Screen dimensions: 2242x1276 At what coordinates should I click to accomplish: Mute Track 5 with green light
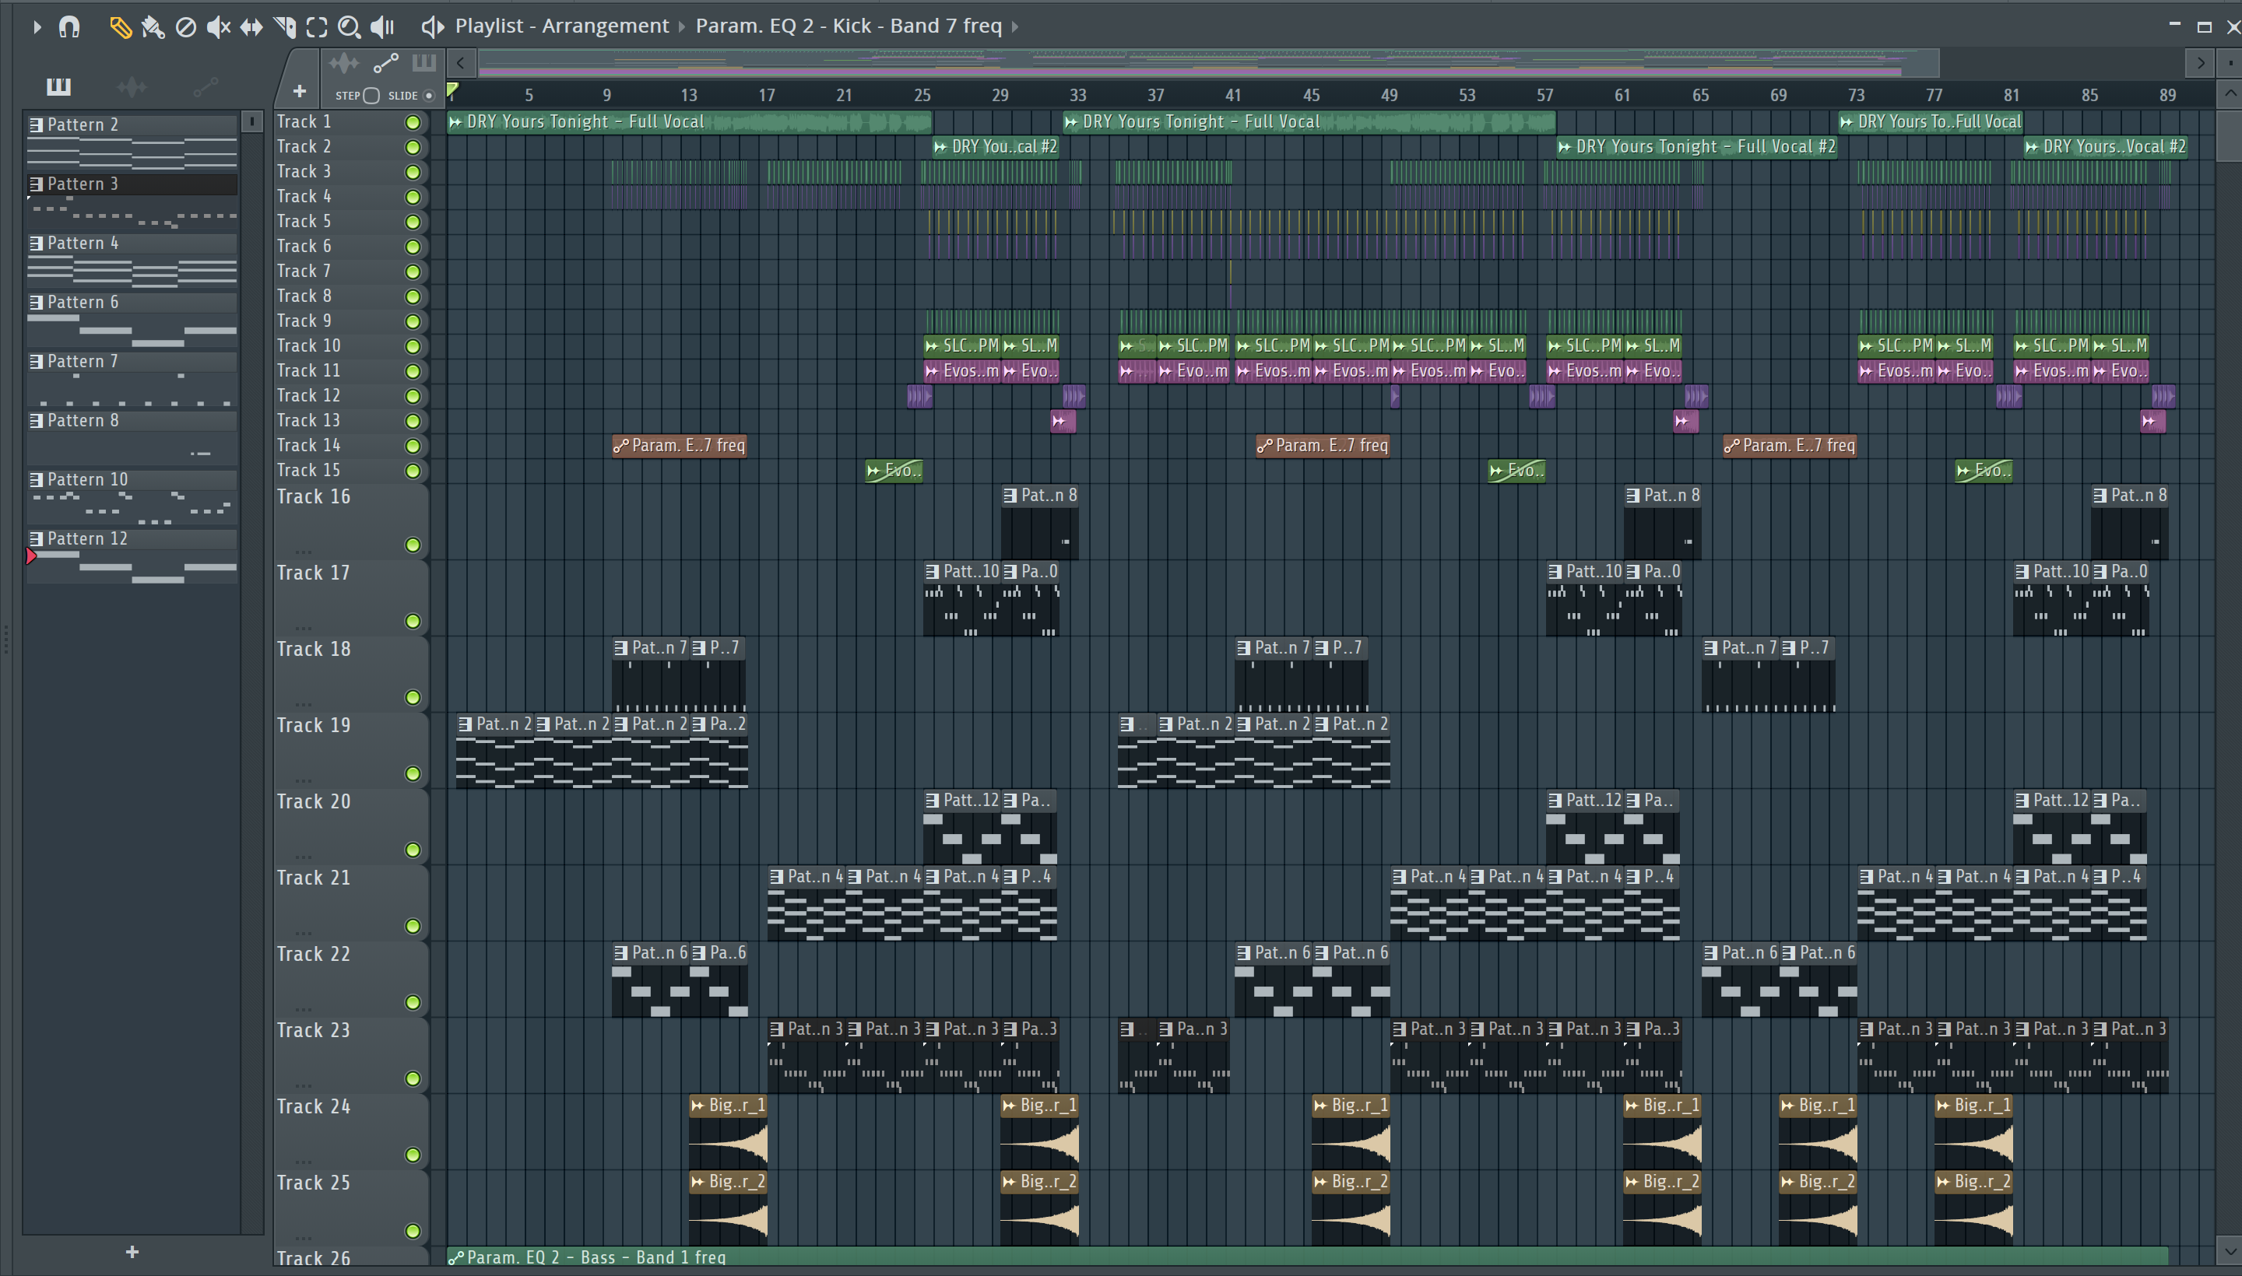coord(412,222)
